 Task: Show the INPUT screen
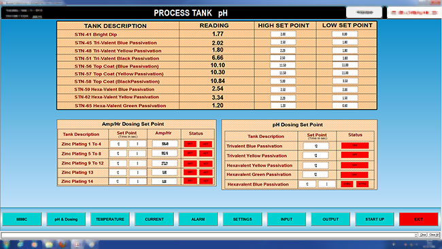(x=286, y=219)
